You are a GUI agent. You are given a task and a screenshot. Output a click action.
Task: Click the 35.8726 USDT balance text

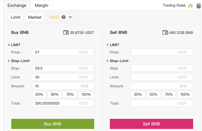click(82, 33)
